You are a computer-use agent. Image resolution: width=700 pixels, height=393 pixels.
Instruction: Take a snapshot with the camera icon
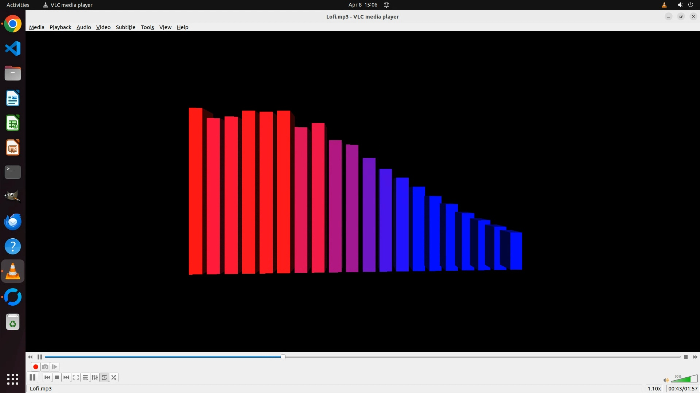tap(45, 367)
